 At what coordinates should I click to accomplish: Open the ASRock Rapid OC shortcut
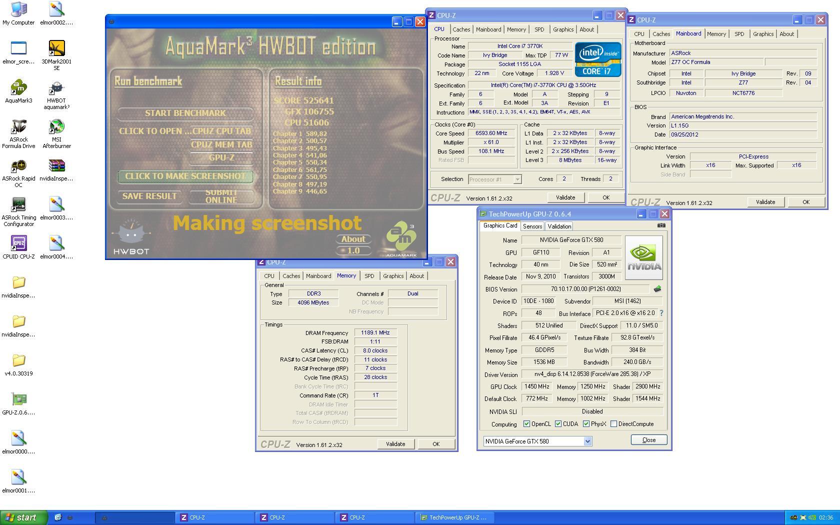click(18, 172)
